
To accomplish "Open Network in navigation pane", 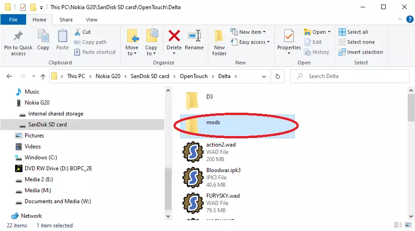I will [x=31, y=216].
